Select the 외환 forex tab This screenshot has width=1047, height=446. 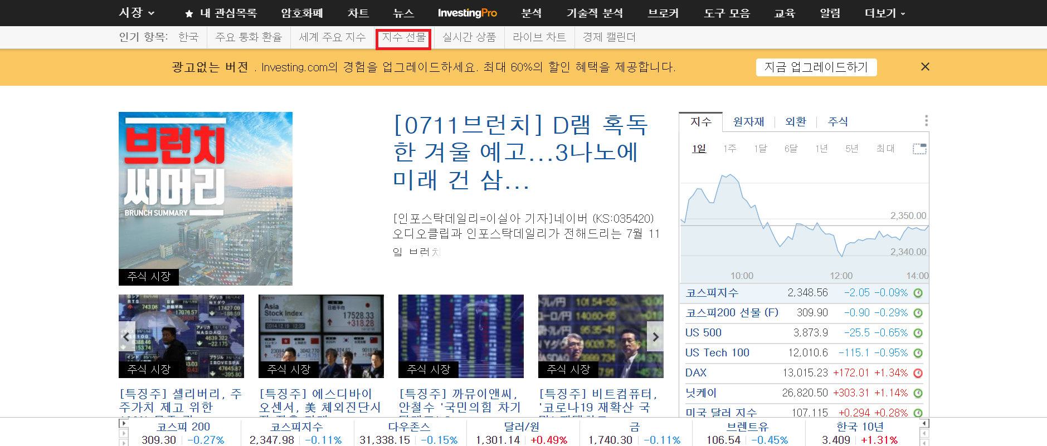pos(796,121)
